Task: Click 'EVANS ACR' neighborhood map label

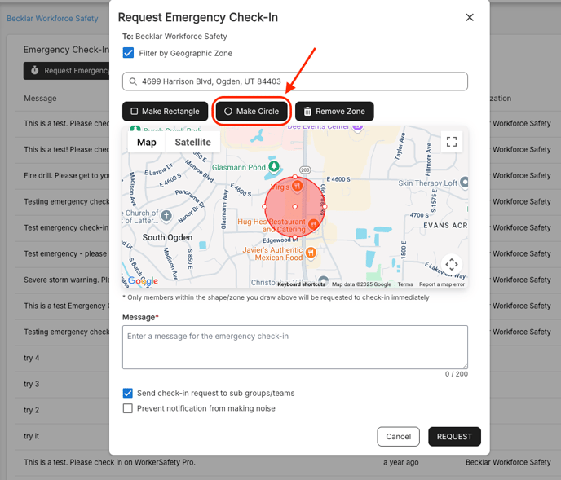Action: 445,226
